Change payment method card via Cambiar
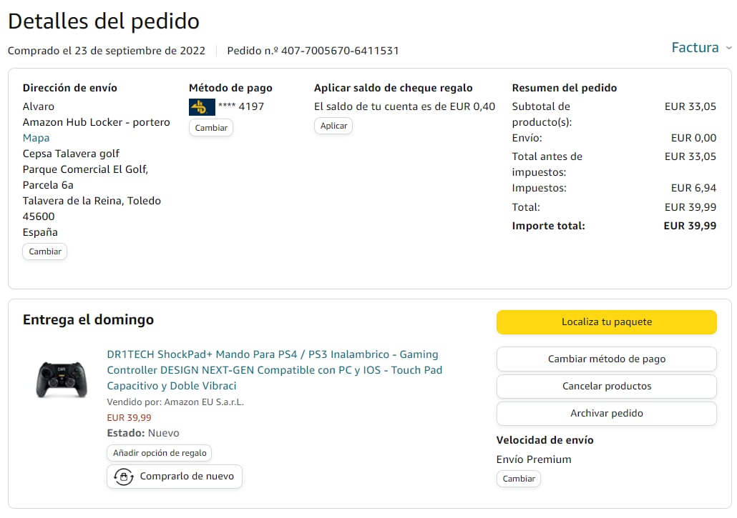The height and width of the screenshot is (518, 737). 211,128
